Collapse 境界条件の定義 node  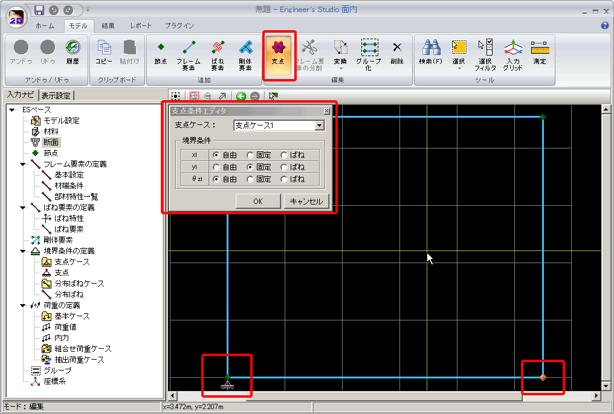click(x=23, y=251)
